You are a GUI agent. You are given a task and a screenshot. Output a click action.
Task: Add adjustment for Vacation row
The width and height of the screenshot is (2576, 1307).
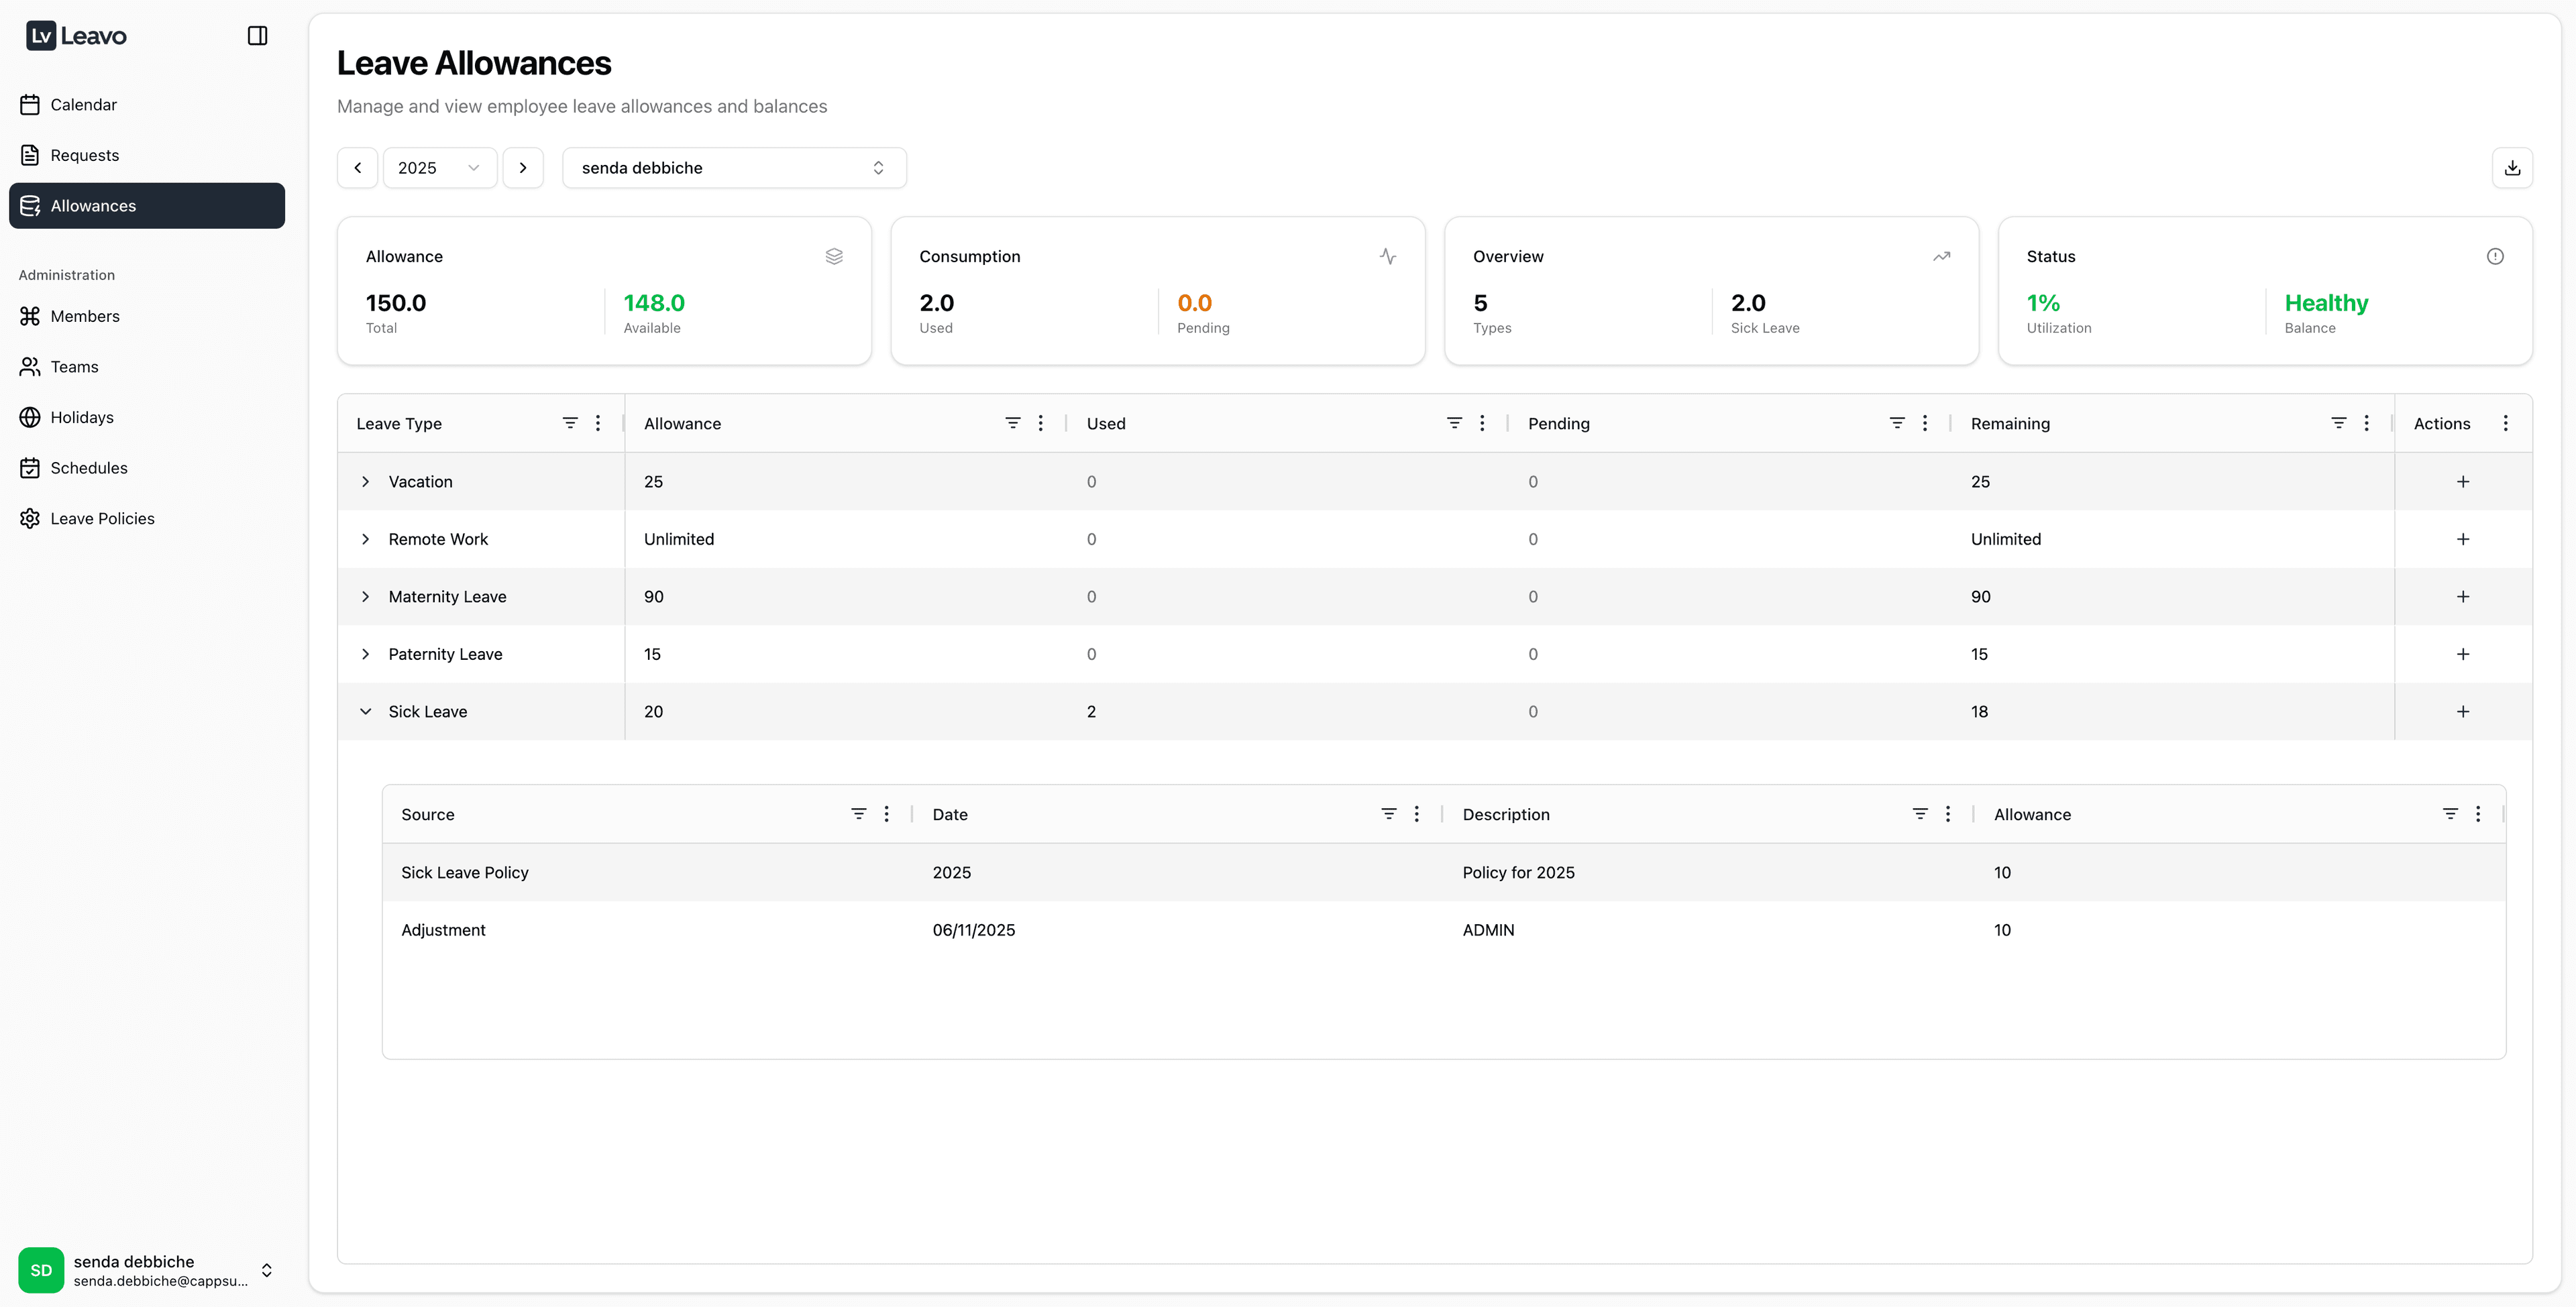click(x=2463, y=482)
